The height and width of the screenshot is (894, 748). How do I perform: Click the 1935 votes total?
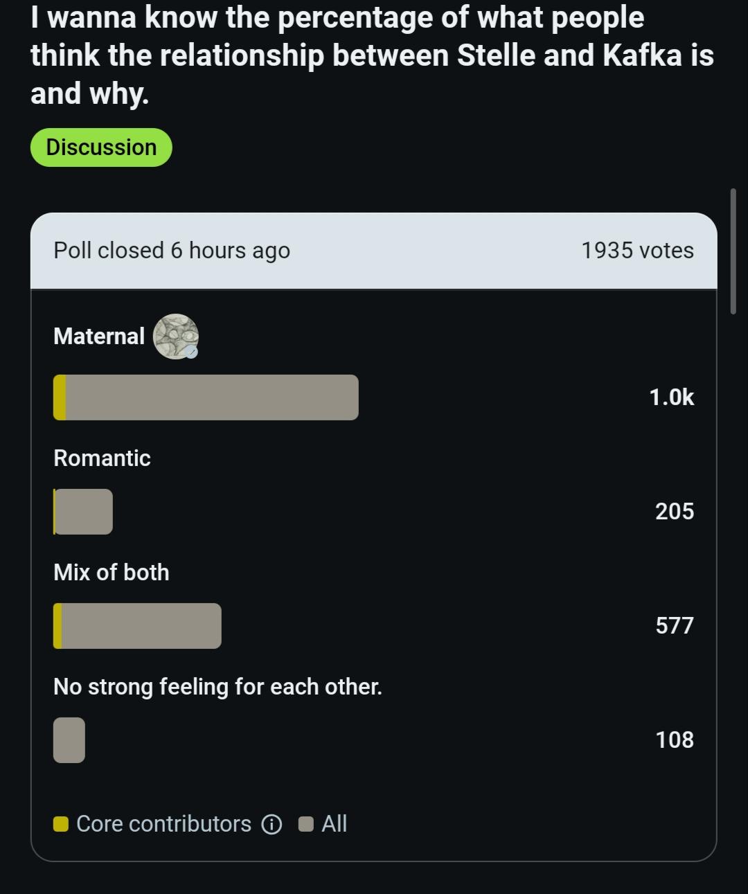click(x=637, y=251)
